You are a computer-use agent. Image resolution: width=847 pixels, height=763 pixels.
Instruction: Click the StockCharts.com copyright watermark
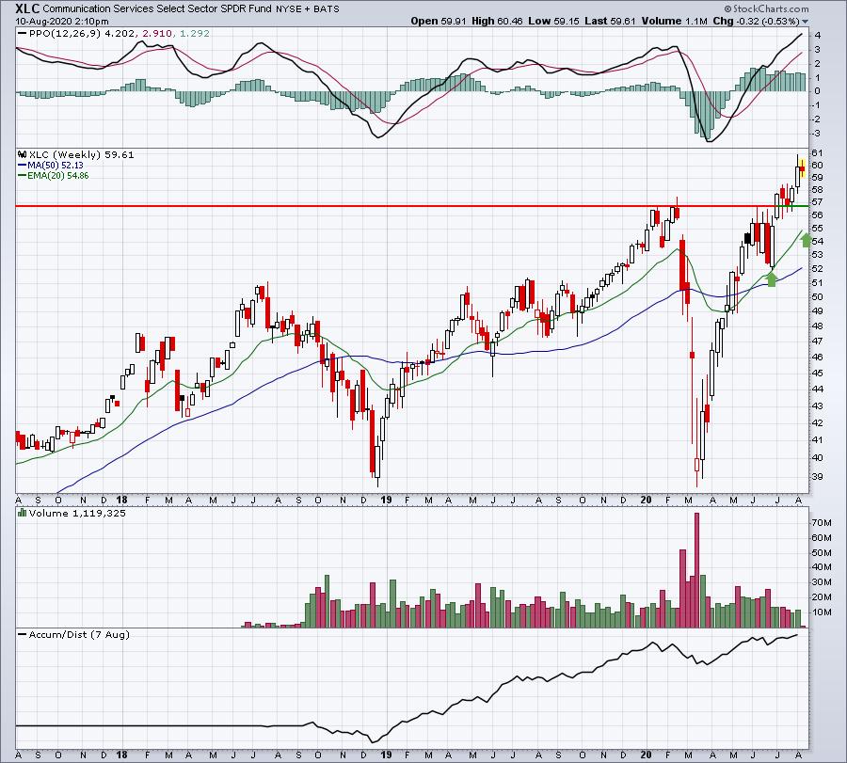pos(766,8)
